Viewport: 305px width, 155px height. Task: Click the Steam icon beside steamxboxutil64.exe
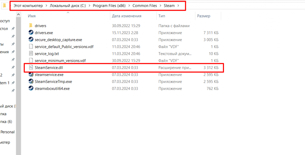coord(31,89)
